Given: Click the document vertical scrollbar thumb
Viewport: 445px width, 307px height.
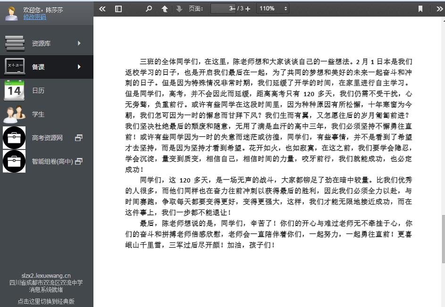Looking at the screenshot, I should [443, 239].
